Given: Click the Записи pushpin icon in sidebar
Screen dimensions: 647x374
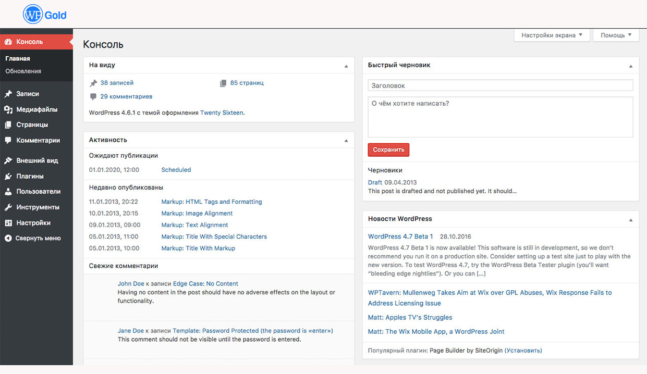Looking at the screenshot, I should (x=8, y=94).
